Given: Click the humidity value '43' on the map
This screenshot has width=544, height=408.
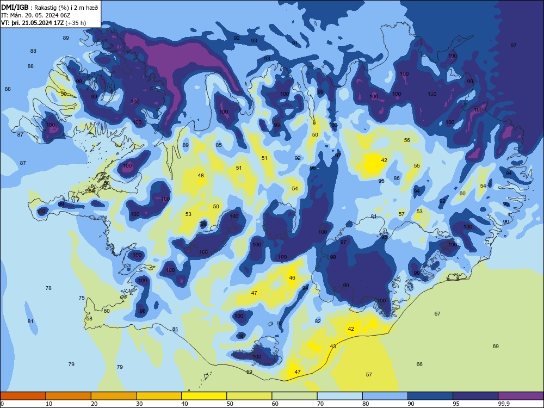Looking at the screenshot, I should [x=333, y=347].
